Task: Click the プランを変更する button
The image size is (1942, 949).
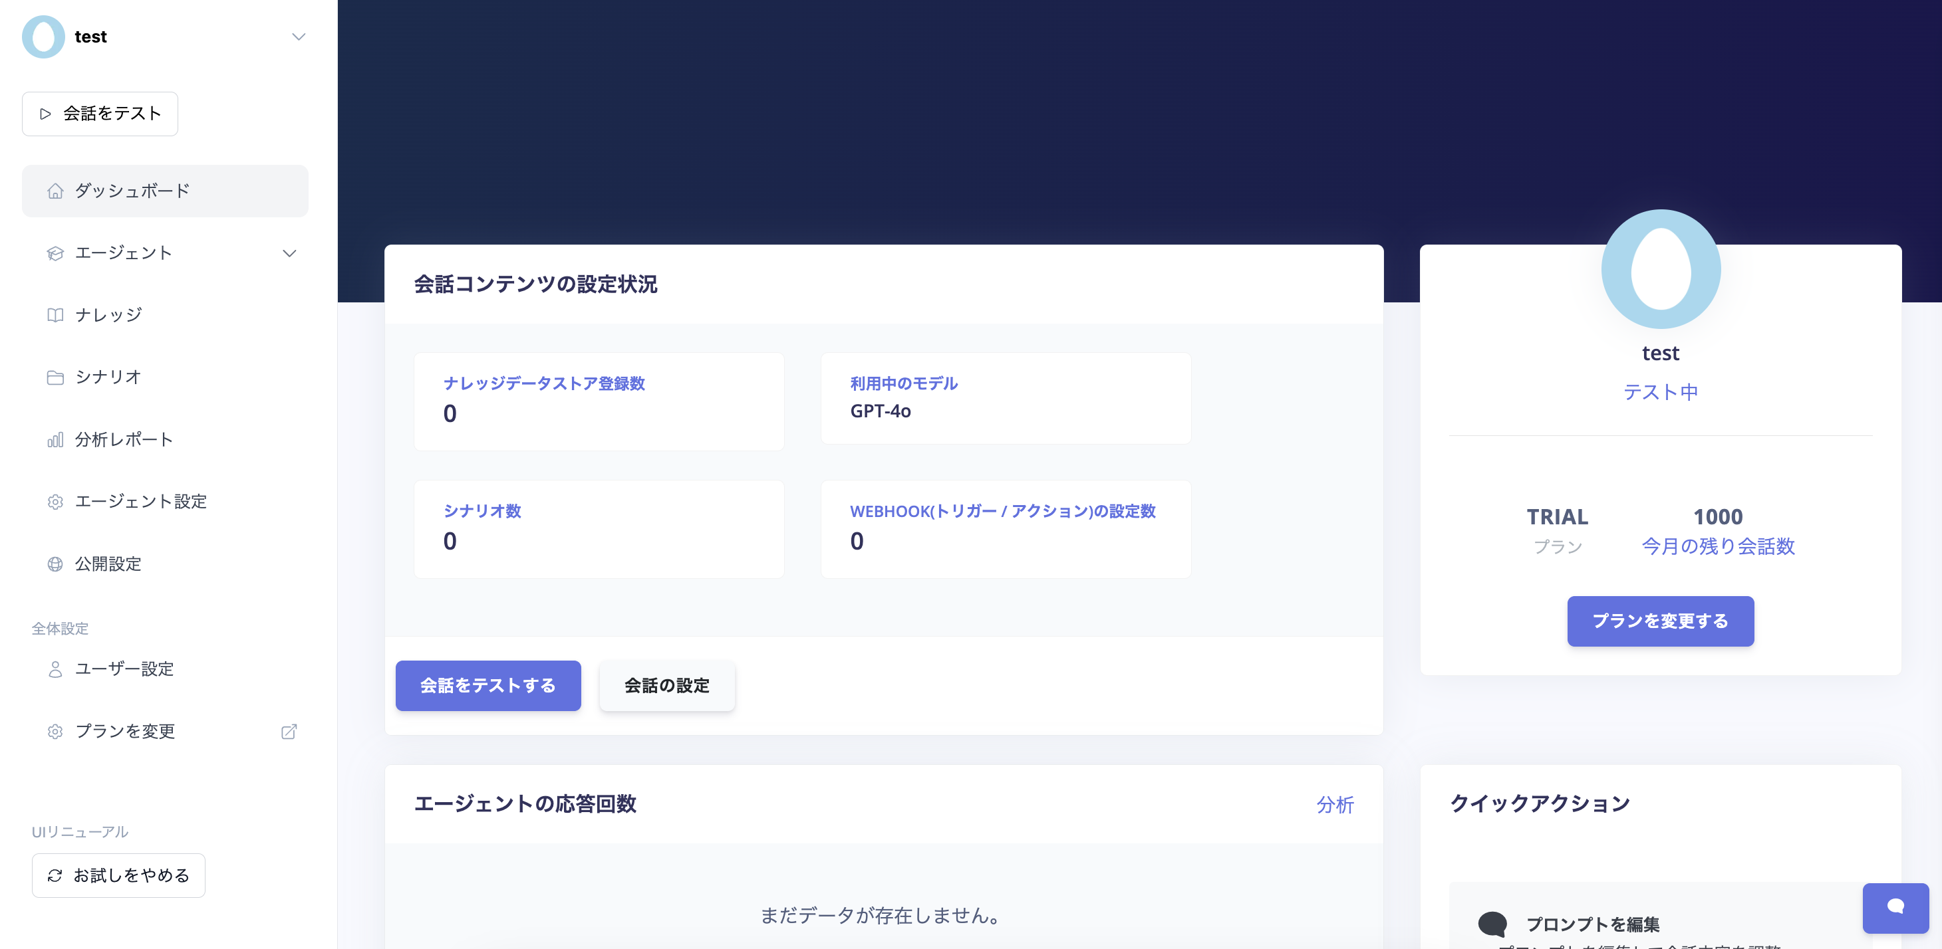Action: coord(1659,621)
